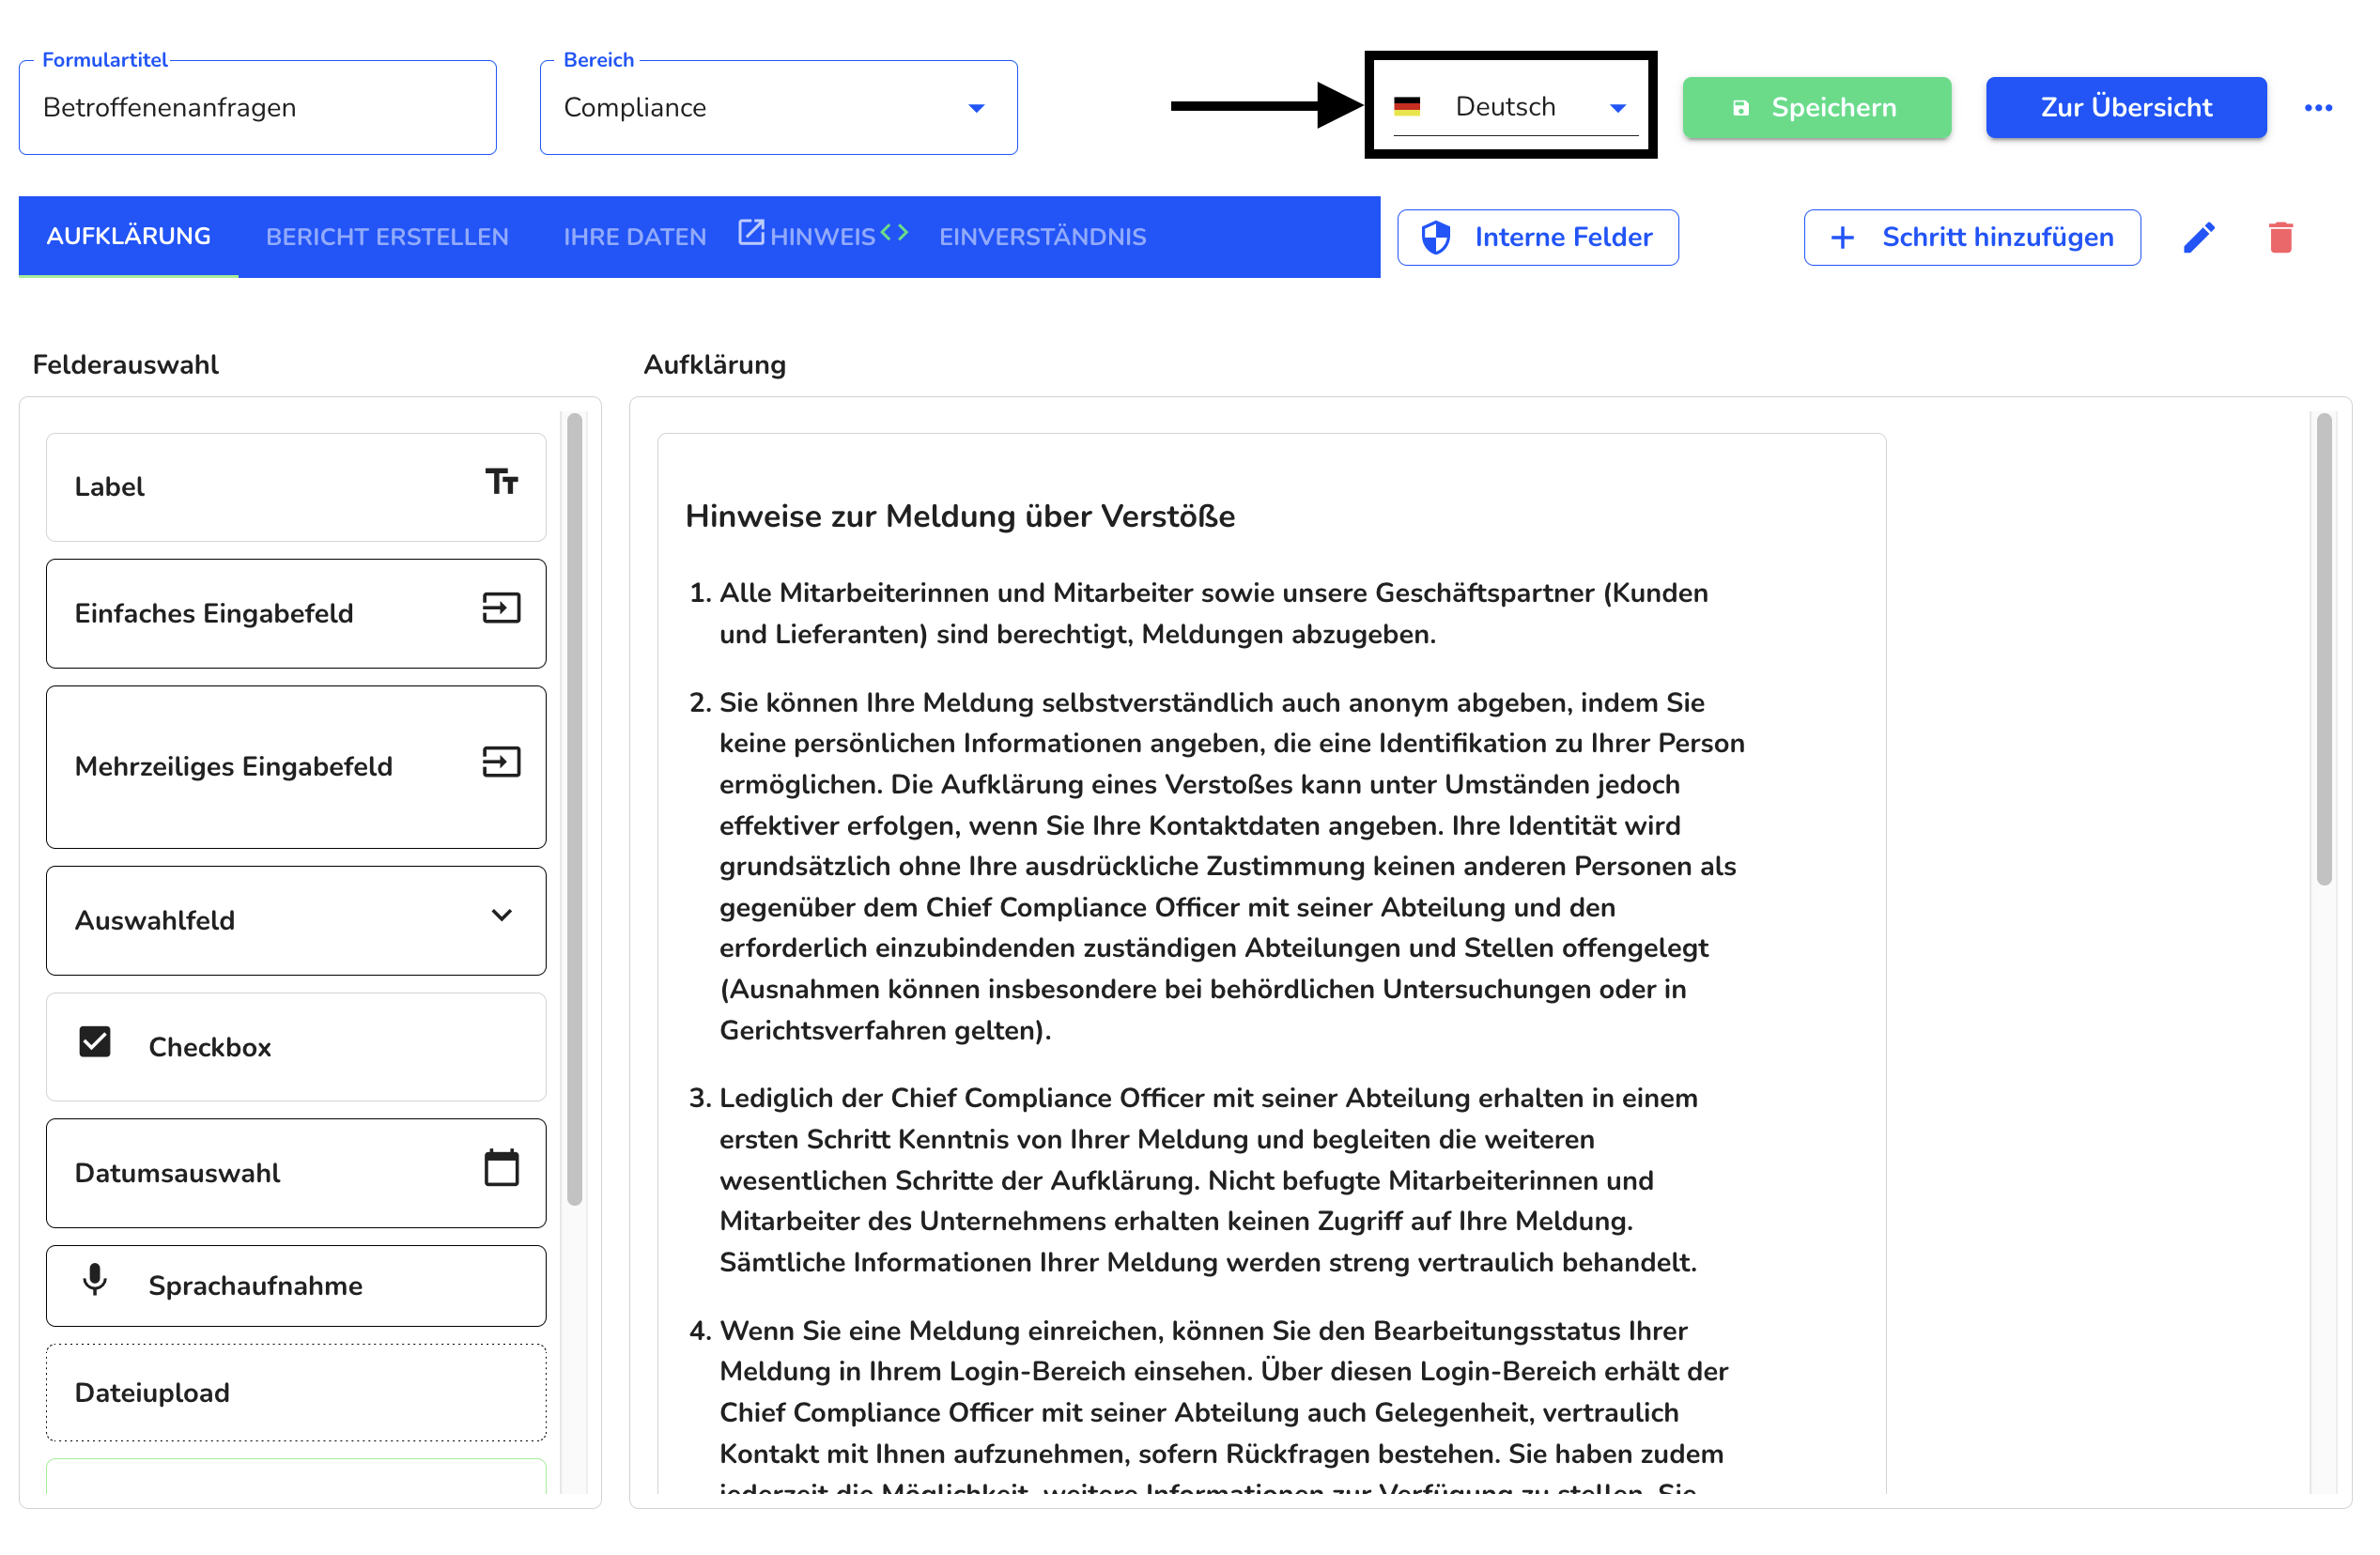Select the Datumsauswahl field element
The width and height of the screenshot is (2380, 1555).
pos(296,1173)
